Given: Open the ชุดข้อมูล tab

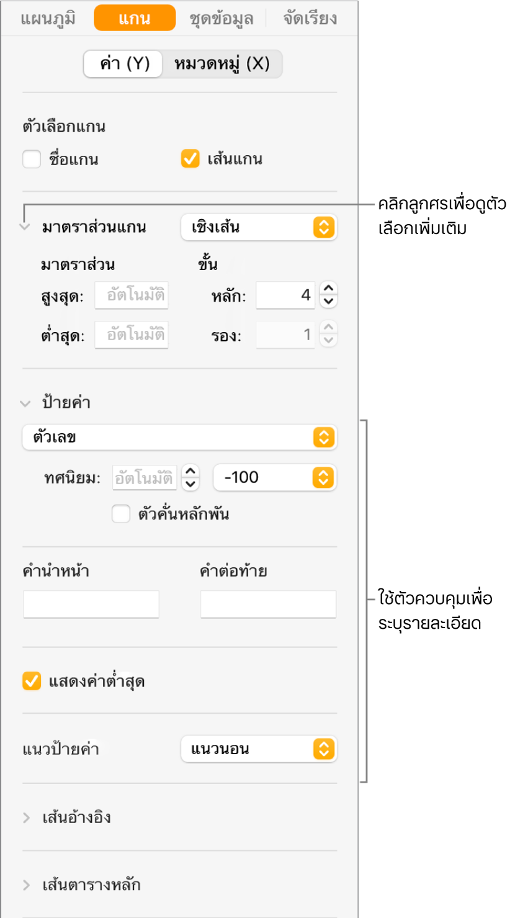Looking at the screenshot, I should (222, 19).
